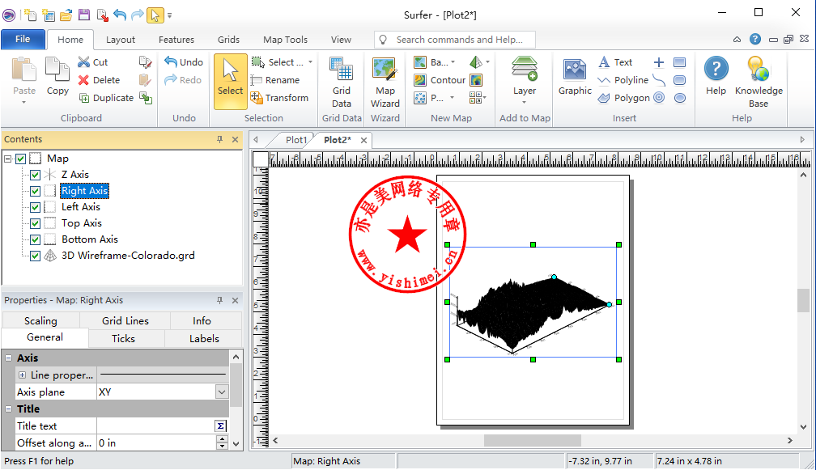816x470 pixels.
Task: Click the Undo button in the ribbon
Action: 184,62
